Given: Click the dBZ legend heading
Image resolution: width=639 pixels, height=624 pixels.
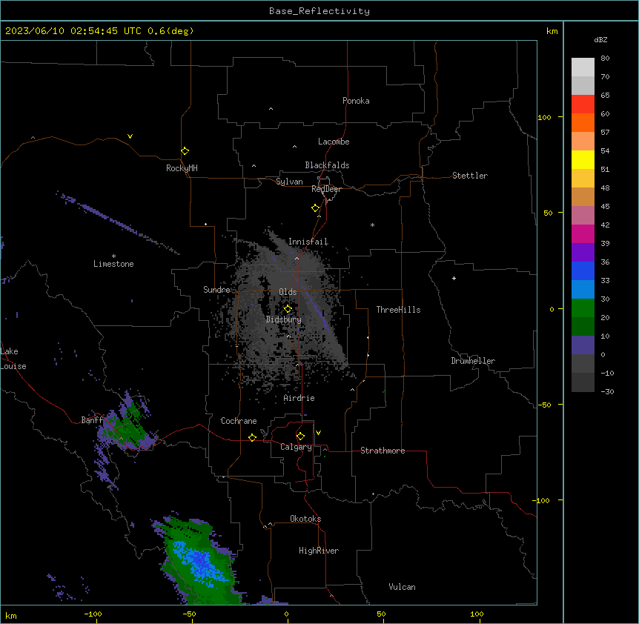Looking at the screenshot, I should [600, 40].
